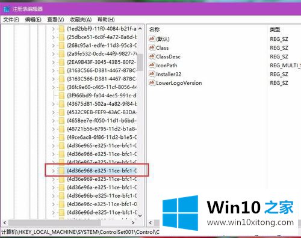Image resolution: width=301 pixels, height=238 pixels.
Task: Click the folder icon for {36fc9e60-c465-11cf key
Action: point(61,87)
